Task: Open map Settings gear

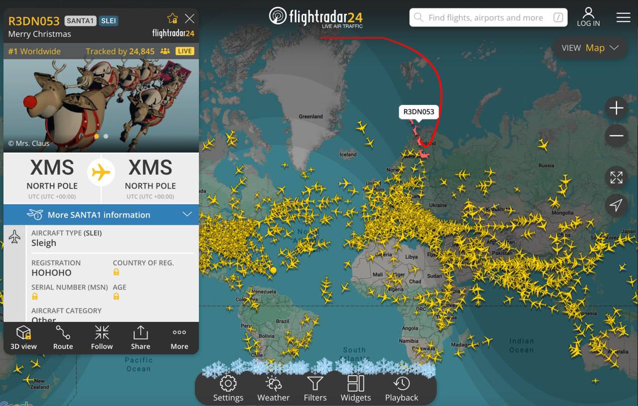Action: point(228,389)
